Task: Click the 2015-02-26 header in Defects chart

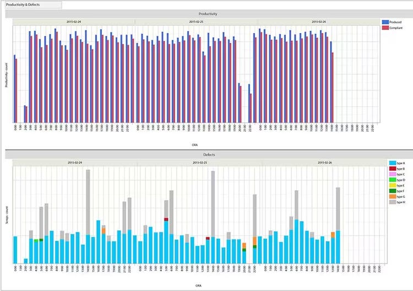Action: (324, 163)
